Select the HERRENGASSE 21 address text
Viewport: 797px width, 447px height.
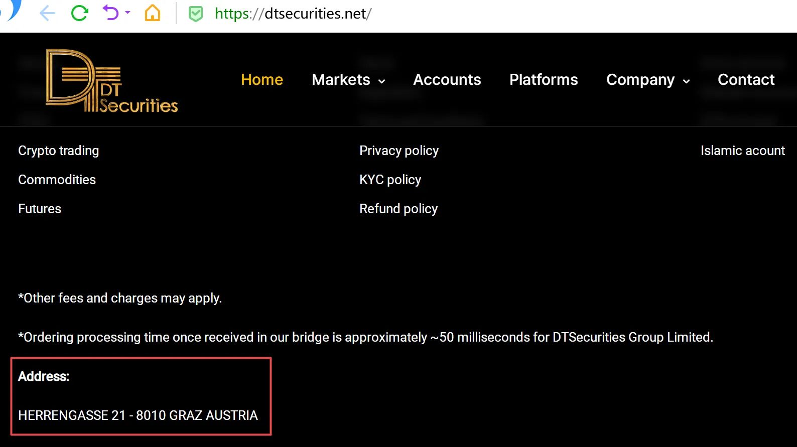[x=138, y=415]
